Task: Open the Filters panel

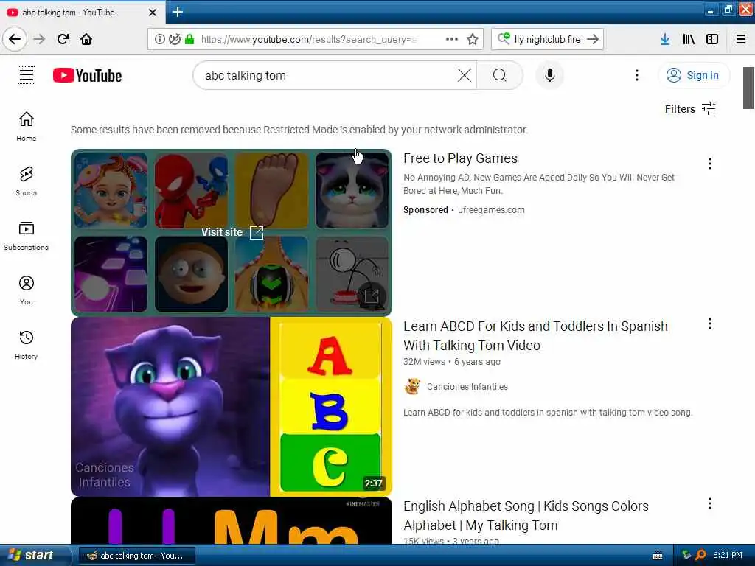Action: pyautogui.click(x=690, y=109)
